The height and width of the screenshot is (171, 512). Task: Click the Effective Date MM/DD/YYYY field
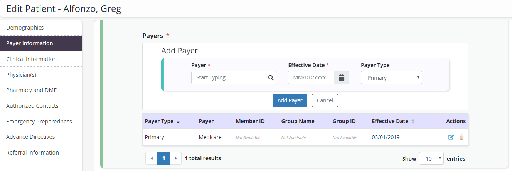(x=311, y=77)
